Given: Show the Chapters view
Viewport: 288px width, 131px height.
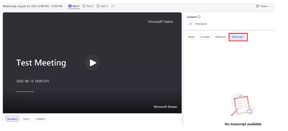Looking at the screenshot, I should point(40,119).
